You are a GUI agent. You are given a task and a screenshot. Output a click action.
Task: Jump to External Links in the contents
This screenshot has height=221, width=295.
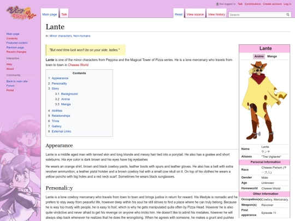tap(61, 132)
